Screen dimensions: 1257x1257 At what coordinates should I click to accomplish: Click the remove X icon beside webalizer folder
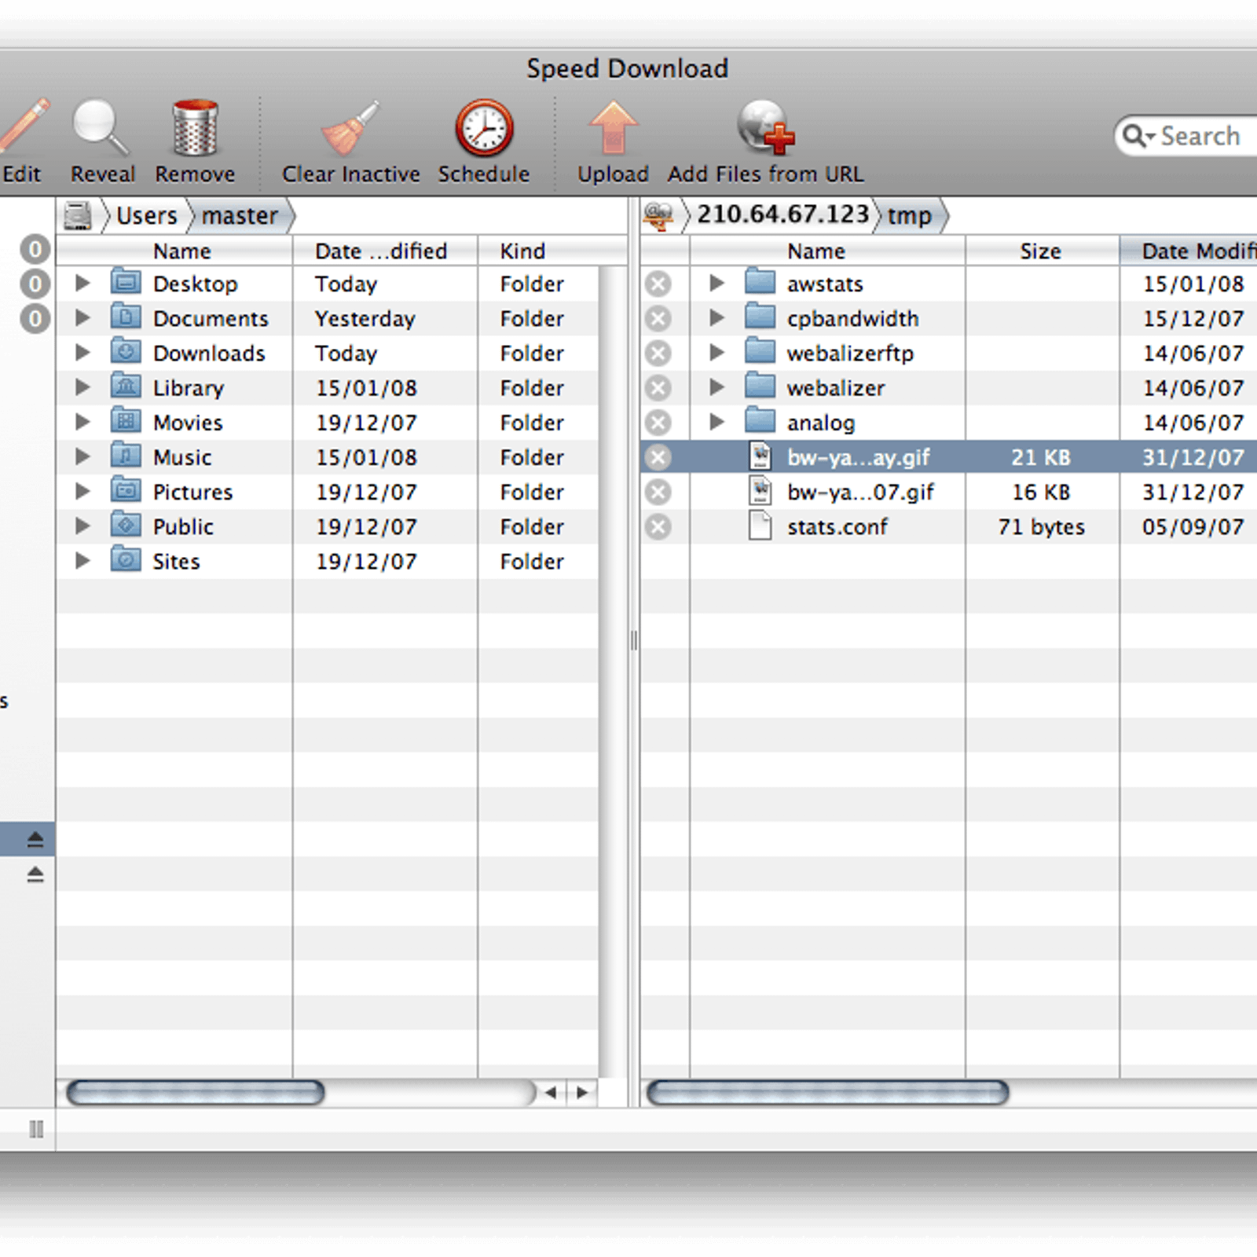(x=658, y=387)
